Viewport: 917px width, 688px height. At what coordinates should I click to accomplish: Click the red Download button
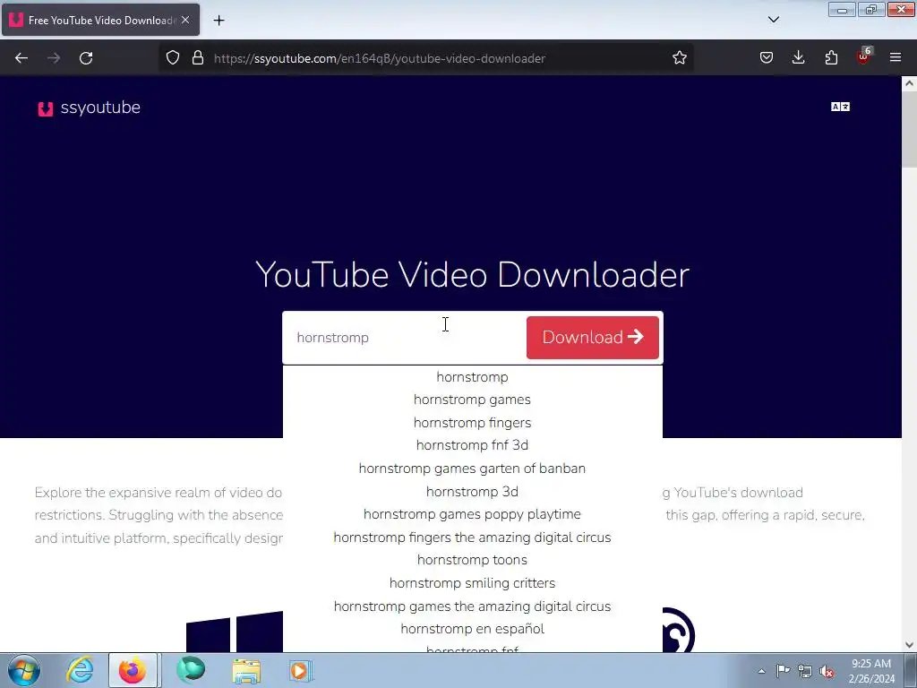[593, 338]
